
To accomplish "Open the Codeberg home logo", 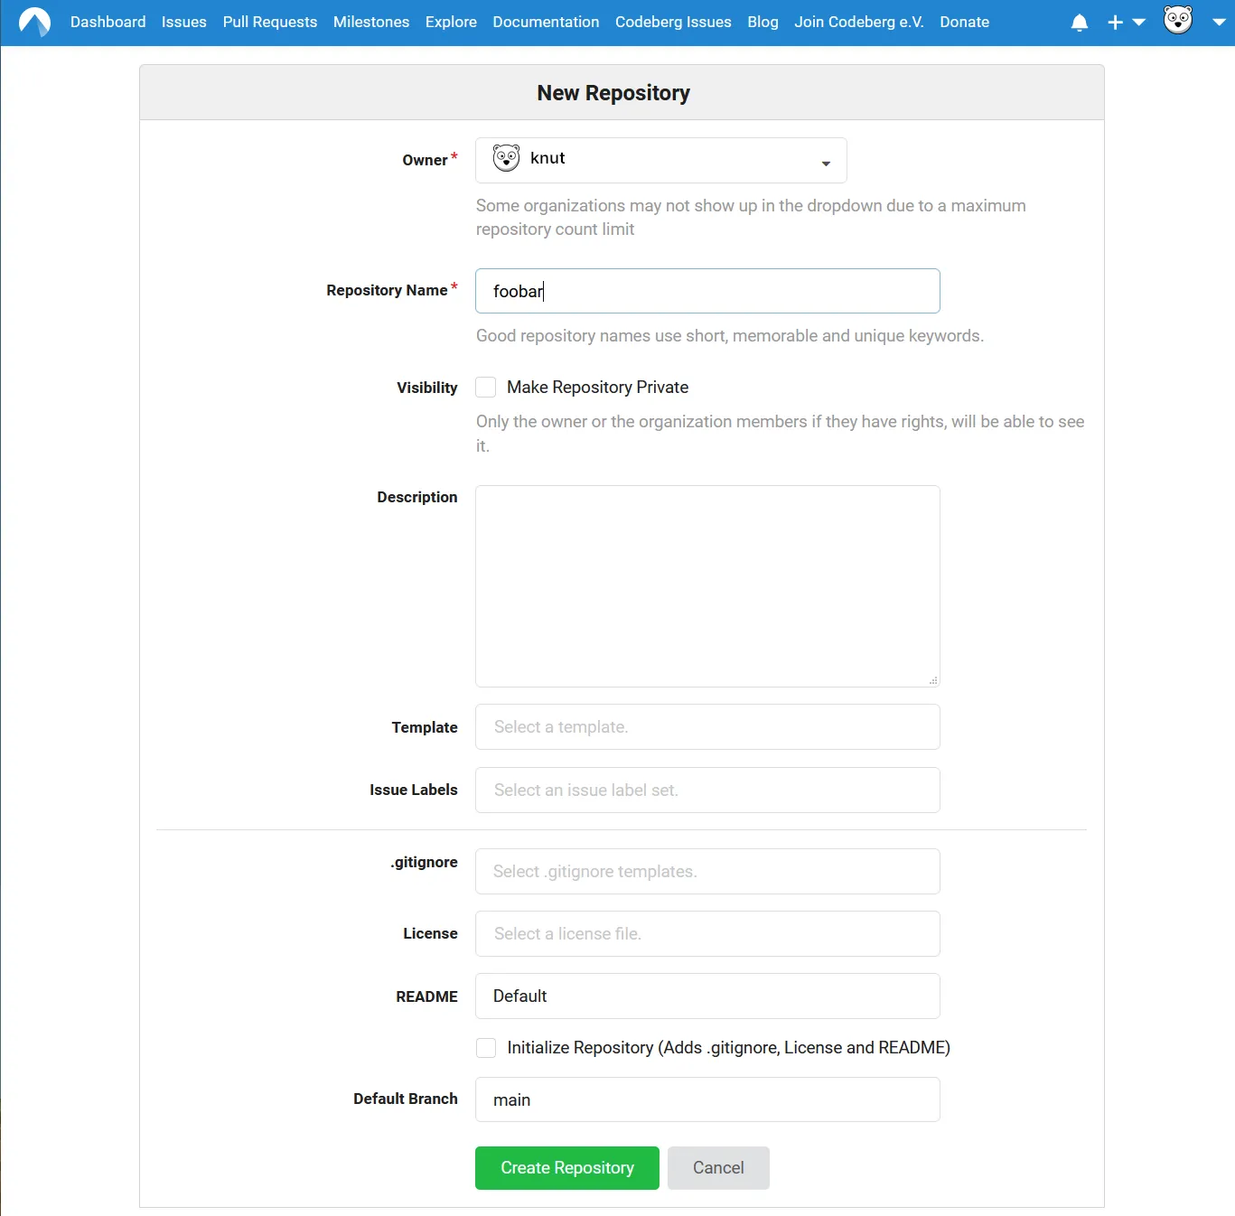I will tap(34, 22).
